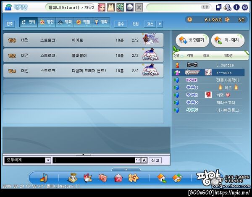Sort the player list by 길드 header
Screen dimensions: 252x197
click(206, 55)
